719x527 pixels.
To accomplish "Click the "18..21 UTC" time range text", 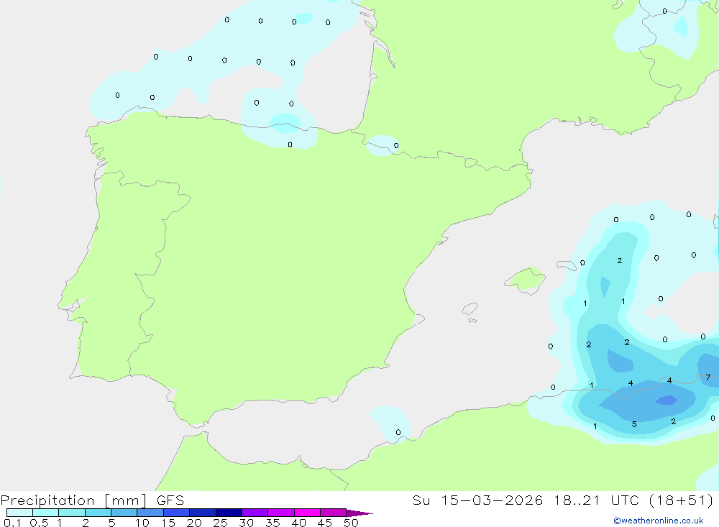I will pos(595,500).
